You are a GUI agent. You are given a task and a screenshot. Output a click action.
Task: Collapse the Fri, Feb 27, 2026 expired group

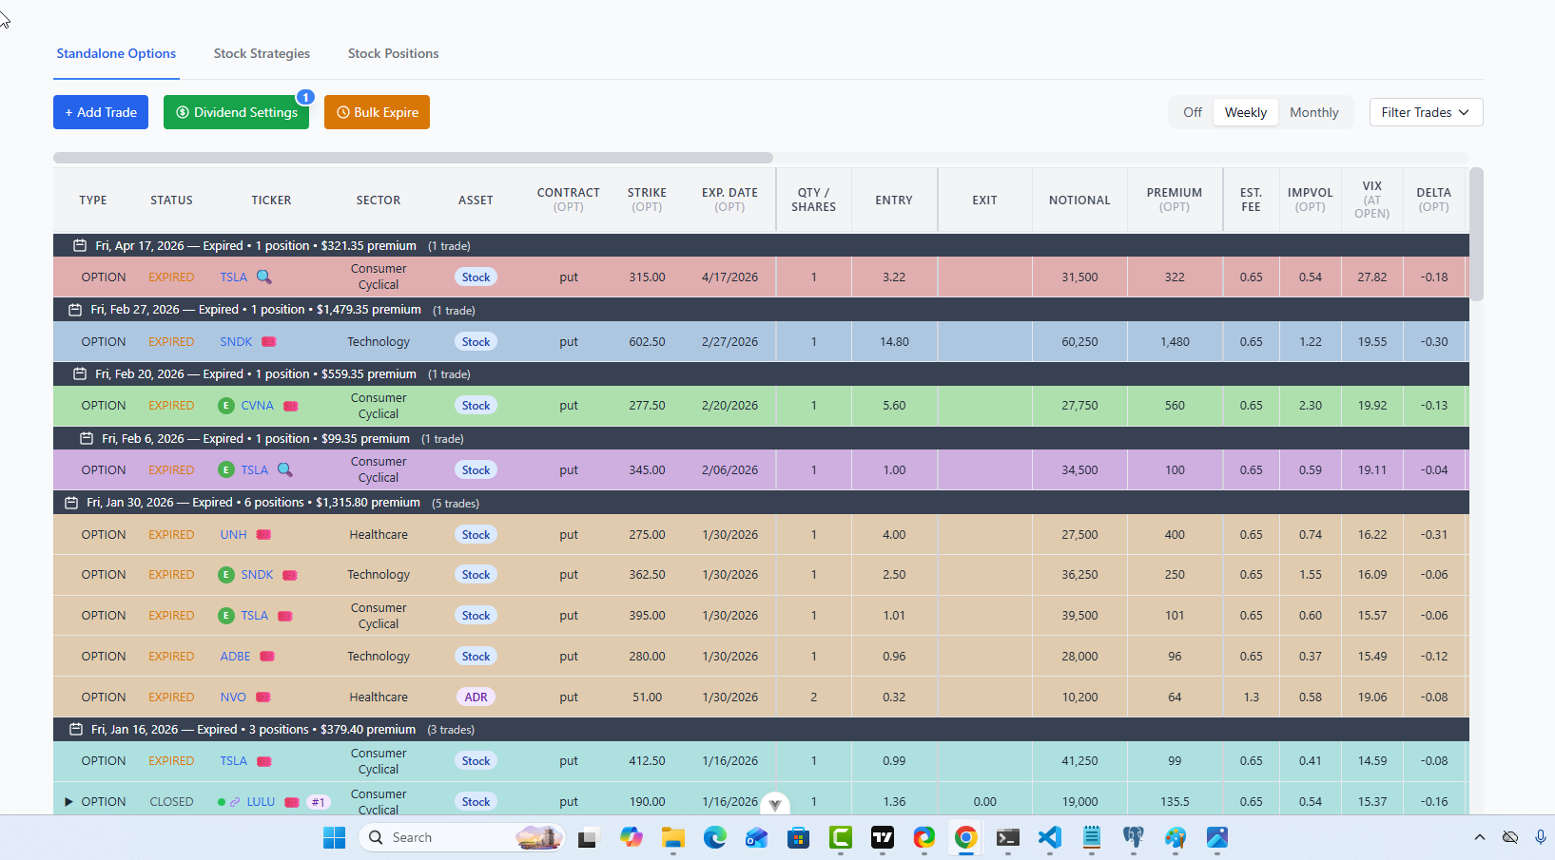click(761, 310)
